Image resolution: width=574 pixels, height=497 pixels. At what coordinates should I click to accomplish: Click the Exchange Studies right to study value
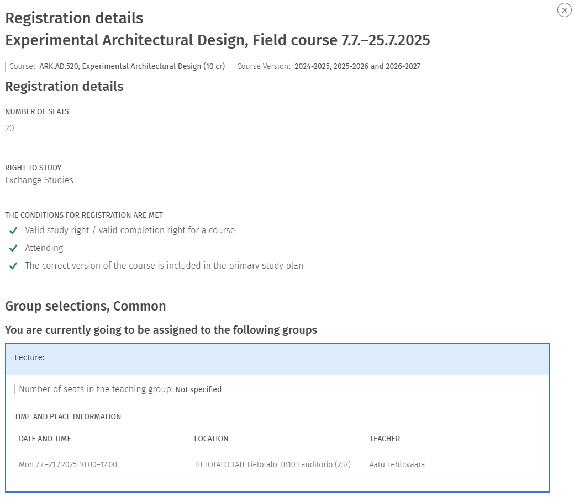point(39,180)
